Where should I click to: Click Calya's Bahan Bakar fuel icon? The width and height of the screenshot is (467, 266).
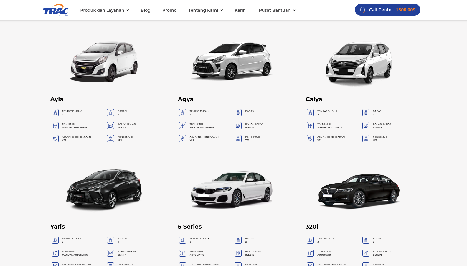pyautogui.click(x=366, y=126)
